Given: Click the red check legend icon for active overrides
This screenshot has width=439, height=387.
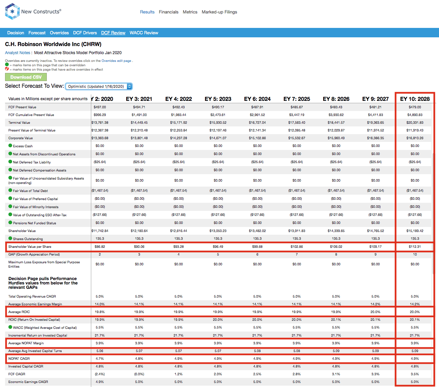Looking at the screenshot, I should pyautogui.click(x=7, y=69).
